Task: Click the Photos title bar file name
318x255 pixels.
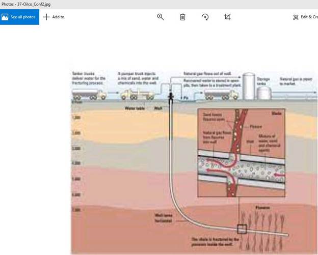Action: [26, 4]
